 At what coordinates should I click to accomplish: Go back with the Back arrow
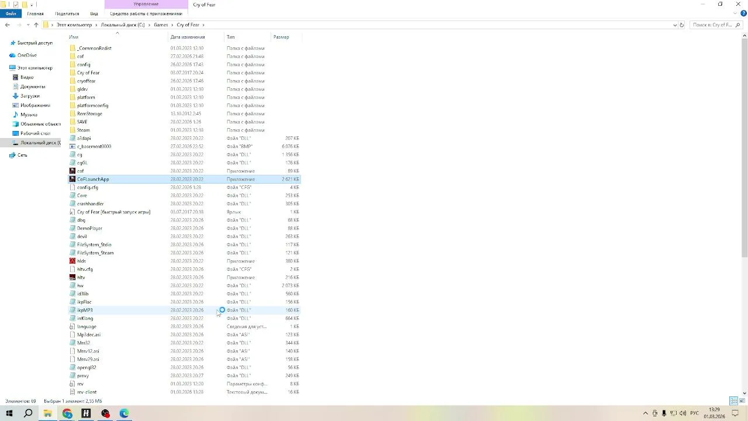coord(7,25)
